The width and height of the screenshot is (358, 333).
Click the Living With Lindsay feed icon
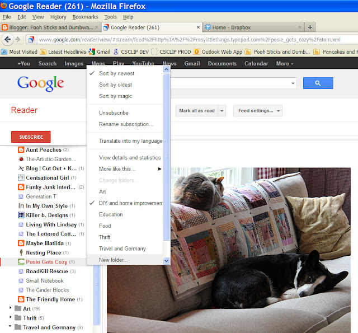[x=21, y=225]
